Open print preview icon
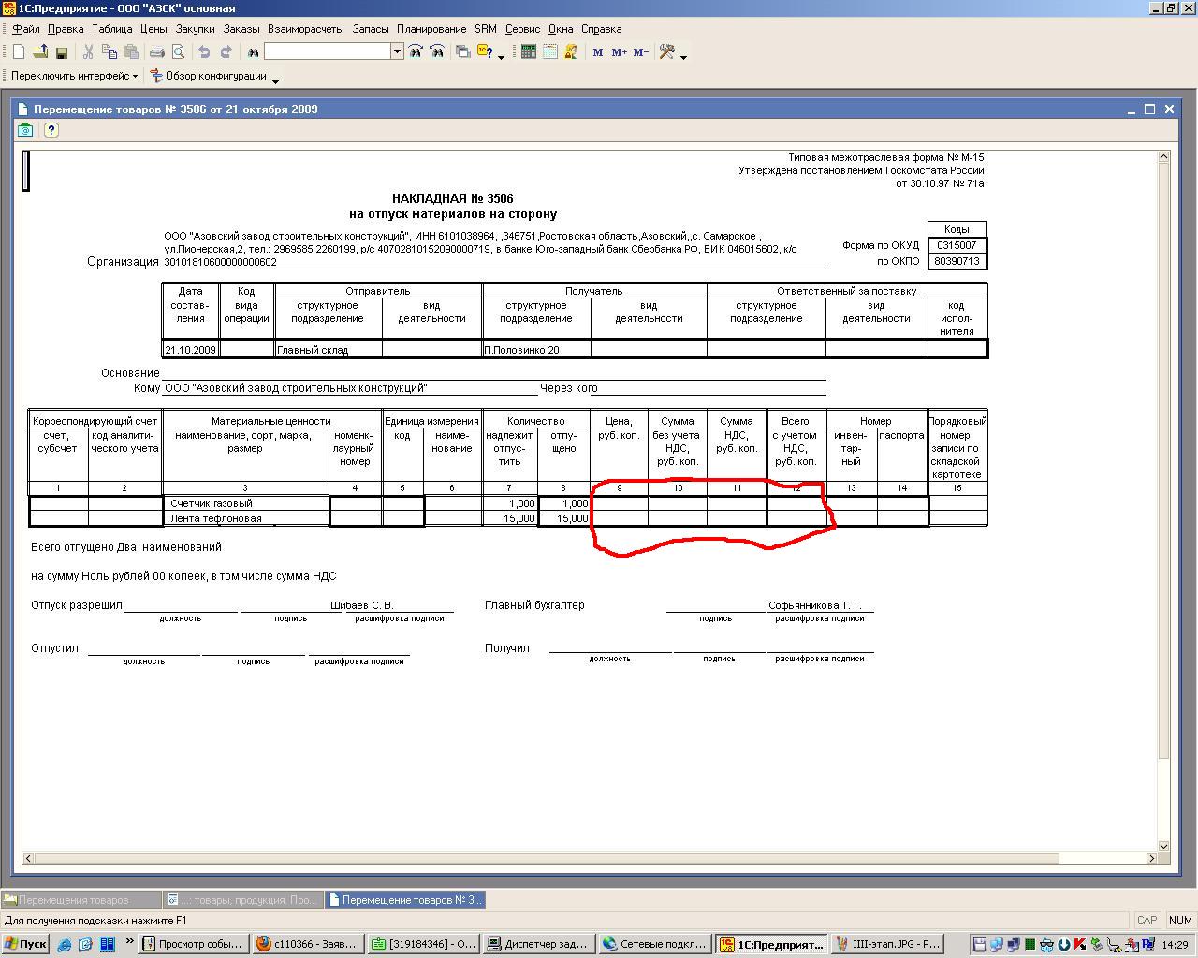This screenshot has height=958, width=1198. coord(178,52)
